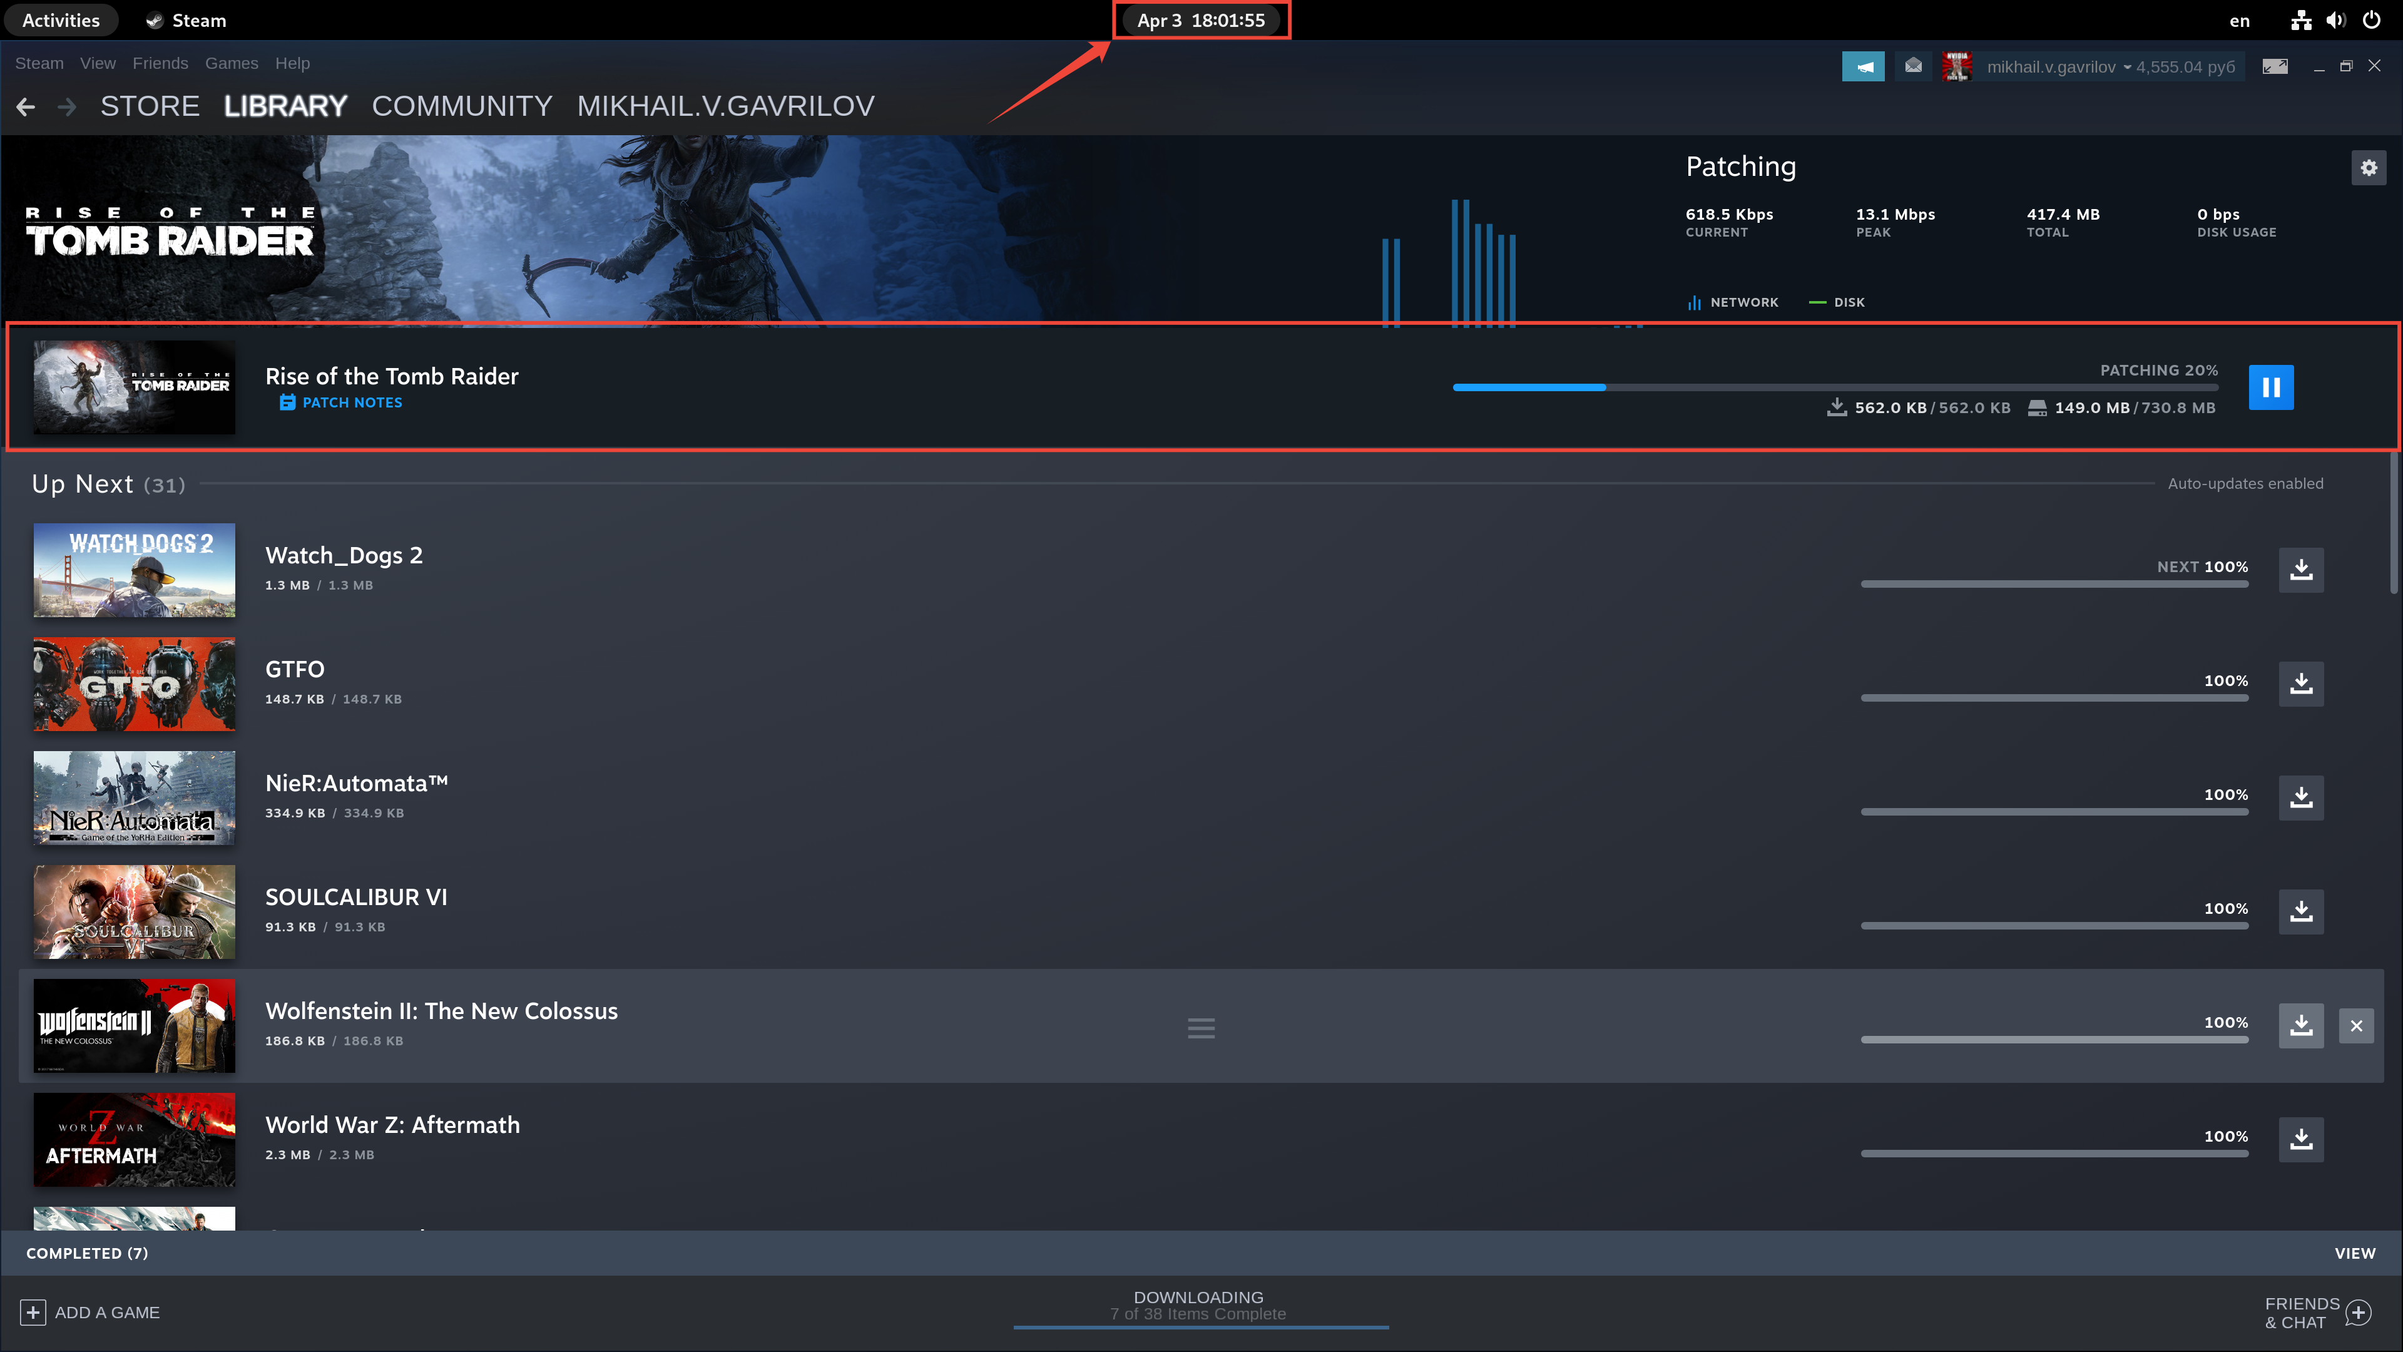The width and height of the screenshot is (2403, 1352).
Task: Go to the COMMUNITY tab
Action: tap(462, 106)
